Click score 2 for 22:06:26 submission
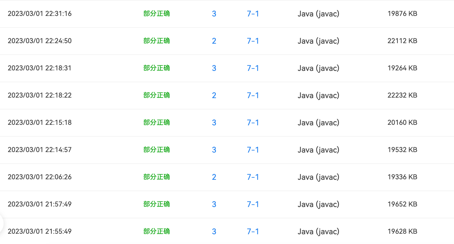 [x=214, y=177]
